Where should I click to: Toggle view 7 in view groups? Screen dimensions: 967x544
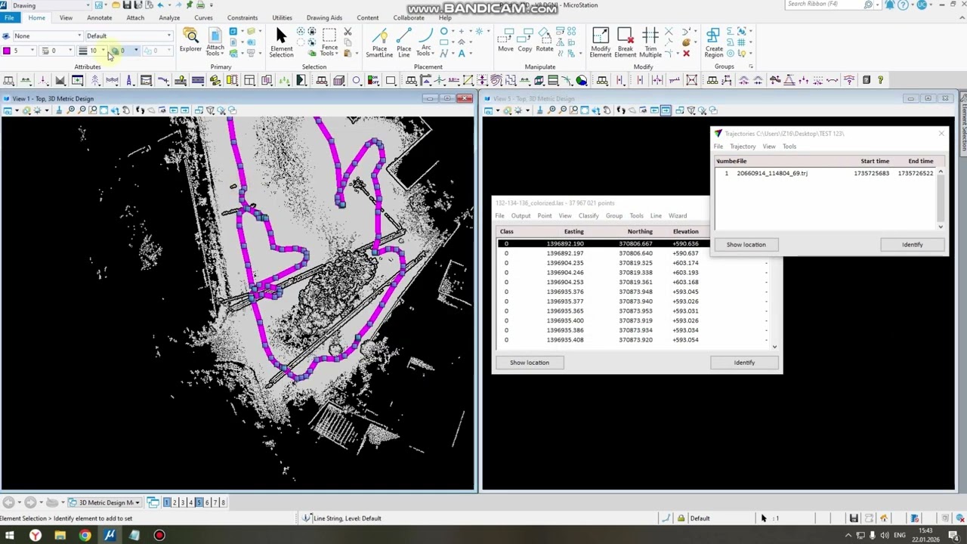click(x=215, y=502)
